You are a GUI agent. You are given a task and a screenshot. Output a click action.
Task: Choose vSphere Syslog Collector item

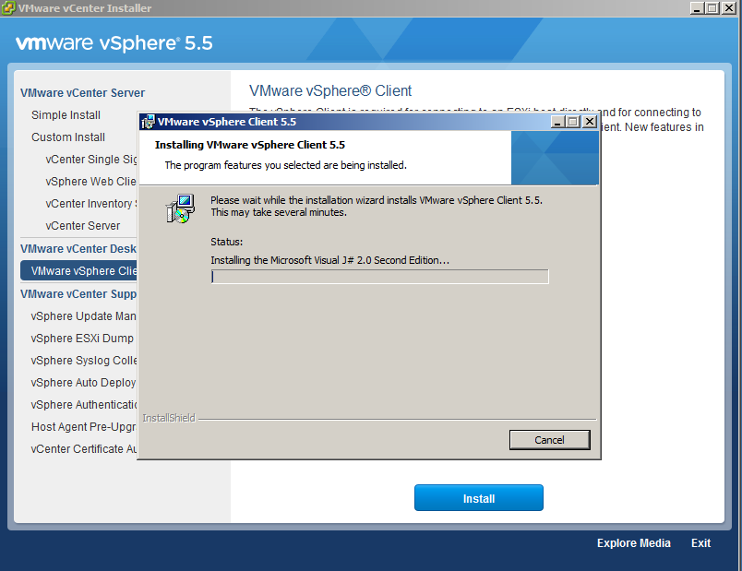click(x=84, y=361)
